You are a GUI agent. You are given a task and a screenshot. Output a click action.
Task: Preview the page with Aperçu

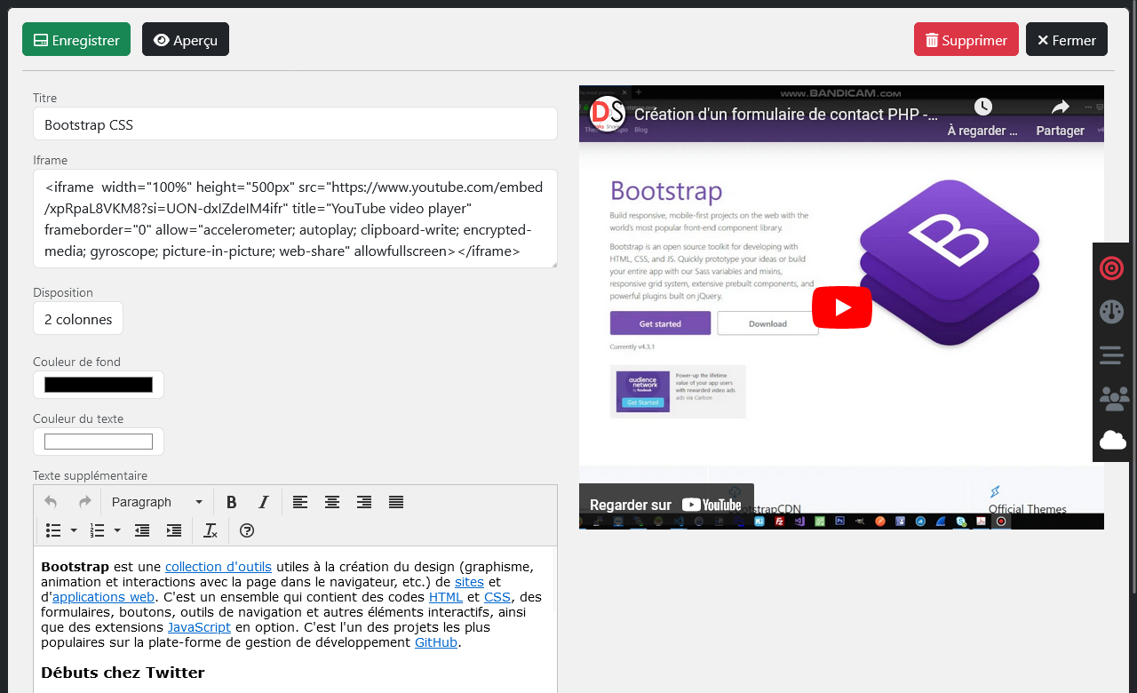[185, 39]
